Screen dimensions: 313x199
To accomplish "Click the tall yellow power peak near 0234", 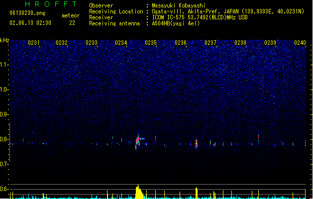I will 139,192.
